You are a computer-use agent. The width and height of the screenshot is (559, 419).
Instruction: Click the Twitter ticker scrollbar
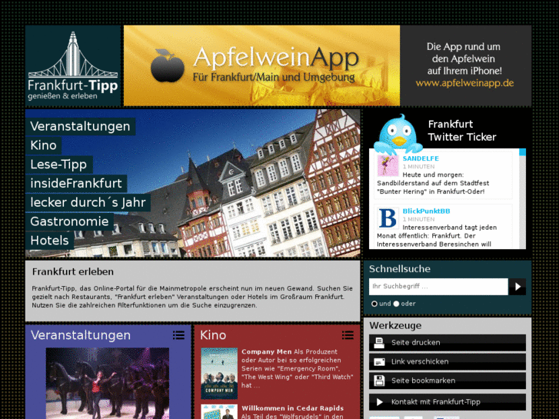[522, 198]
